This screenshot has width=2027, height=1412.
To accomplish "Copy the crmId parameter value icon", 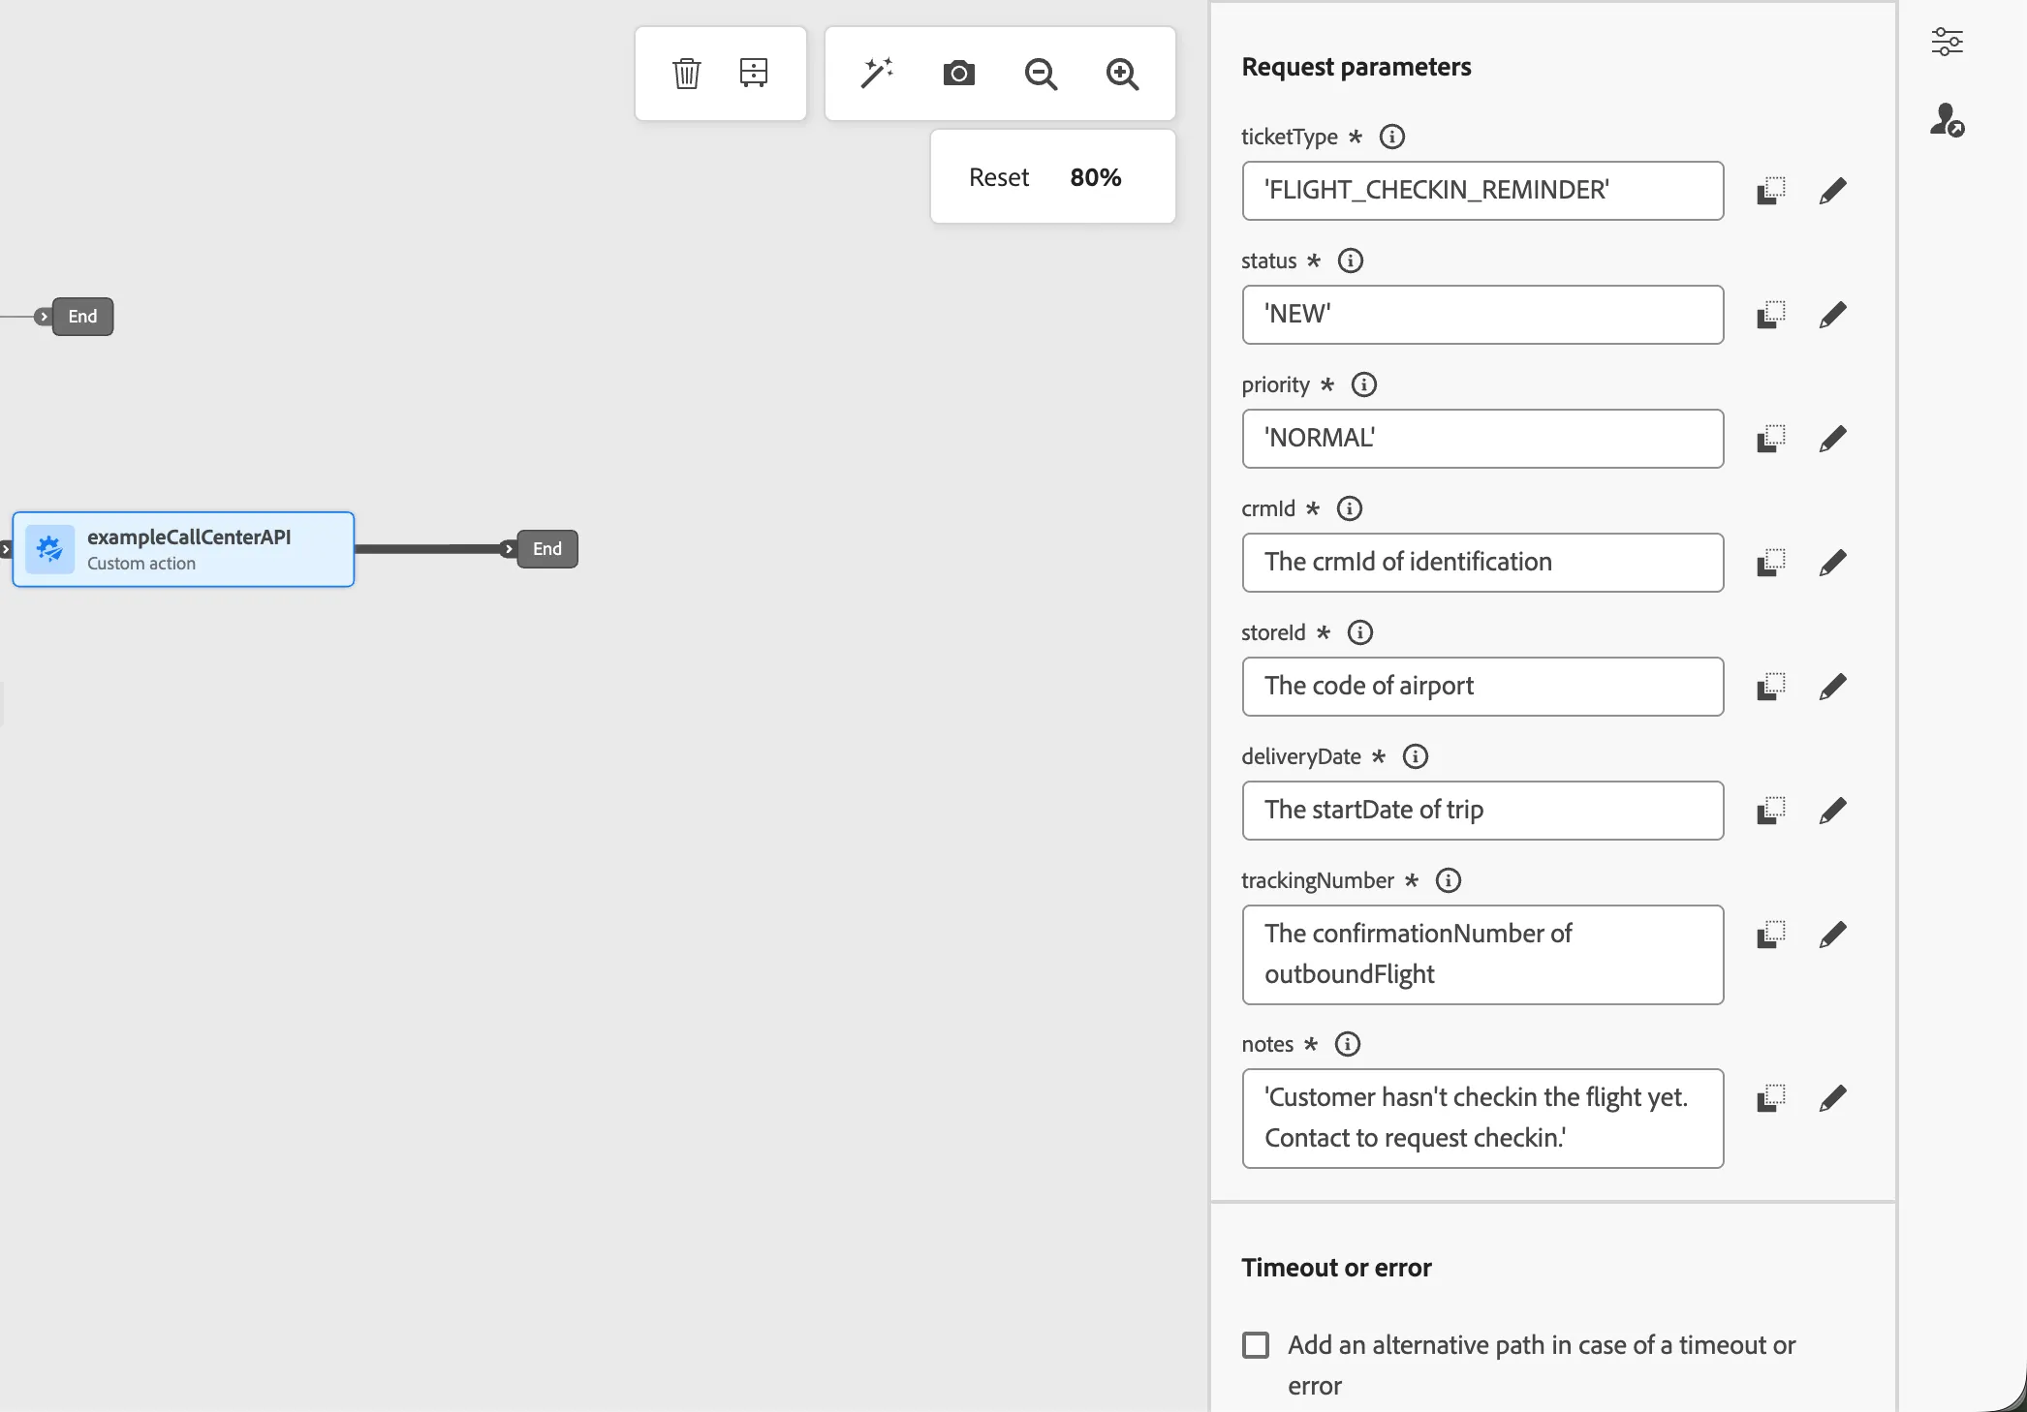I will (1771, 563).
